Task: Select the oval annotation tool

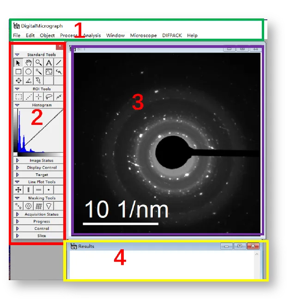Action: click(x=29, y=71)
